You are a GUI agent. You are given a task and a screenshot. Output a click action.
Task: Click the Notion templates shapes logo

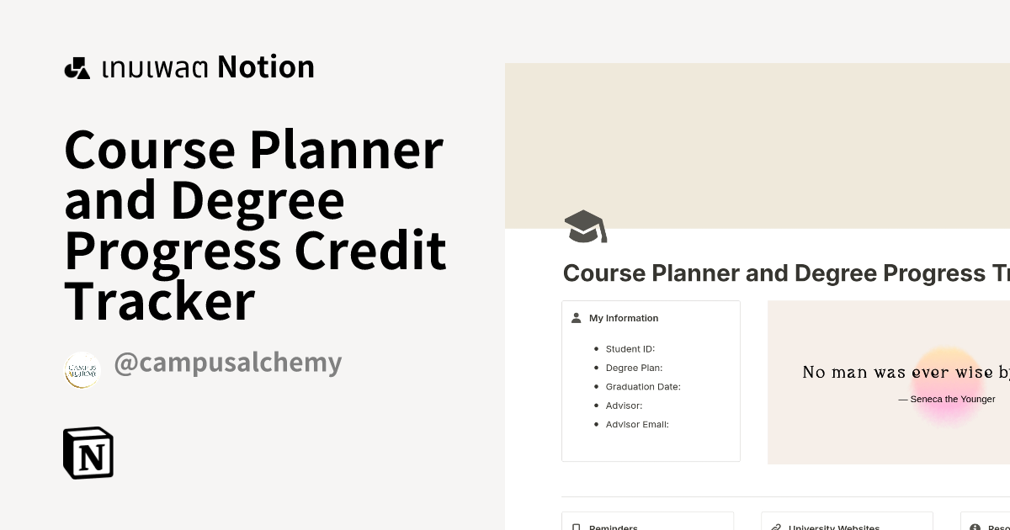pyautogui.click(x=77, y=68)
